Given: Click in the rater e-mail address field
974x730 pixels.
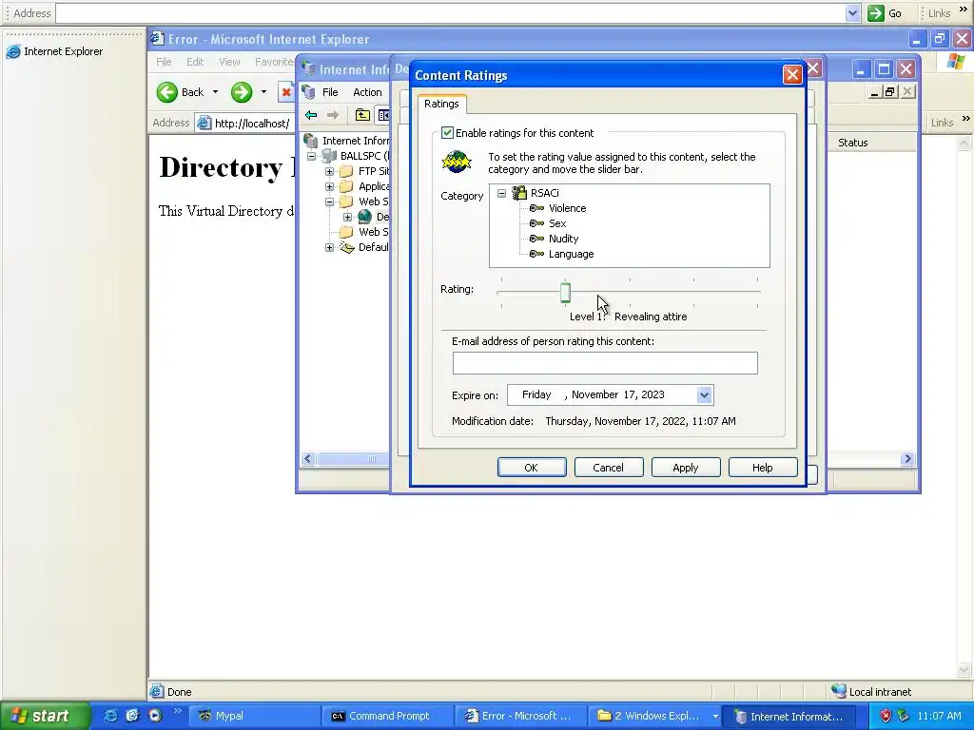Looking at the screenshot, I should coord(605,363).
